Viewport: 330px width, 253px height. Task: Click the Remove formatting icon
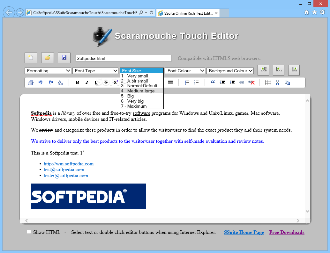click(x=60, y=83)
